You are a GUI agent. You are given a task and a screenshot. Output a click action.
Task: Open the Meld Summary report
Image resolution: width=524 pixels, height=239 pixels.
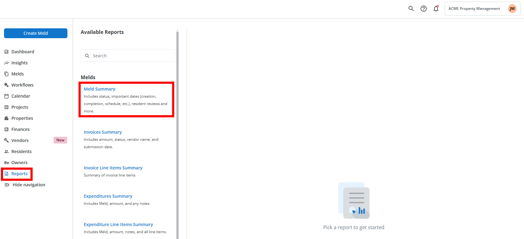pos(99,89)
